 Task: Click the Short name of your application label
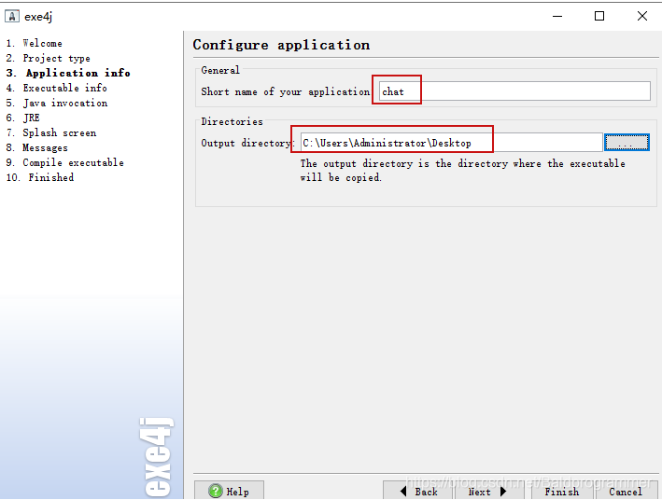tap(286, 91)
